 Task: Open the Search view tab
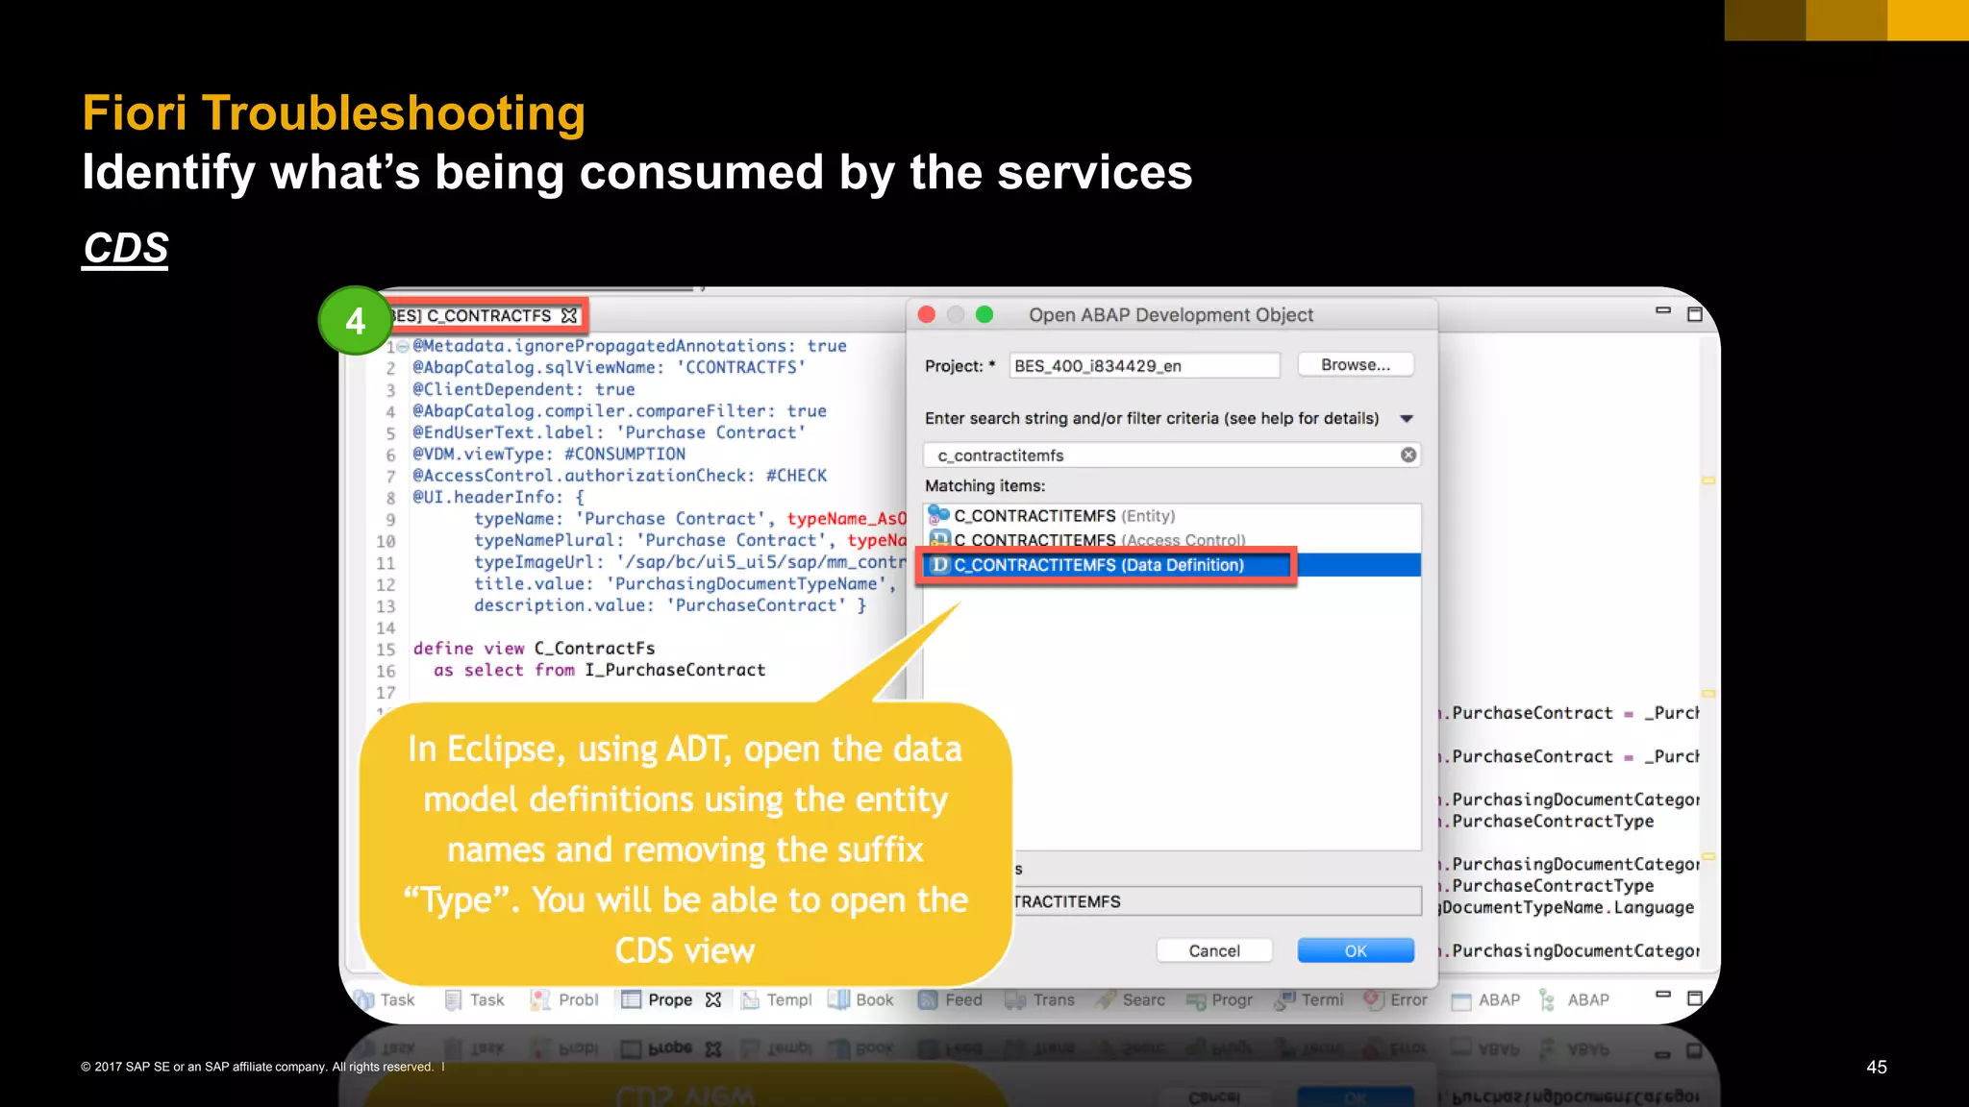tap(1131, 1000)
